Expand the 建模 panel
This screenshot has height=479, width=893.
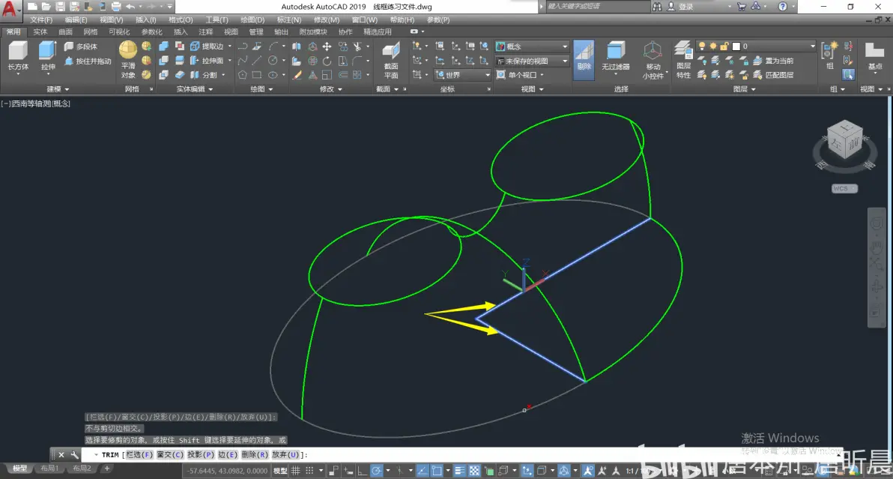pos(58,89)
